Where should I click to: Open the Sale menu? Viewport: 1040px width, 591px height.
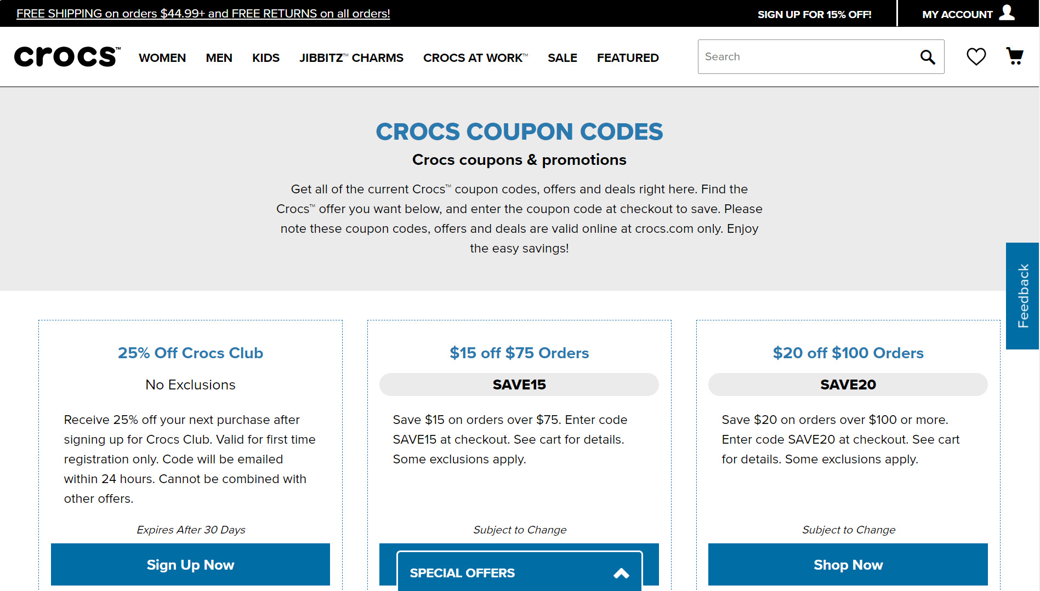pyautogui.click(x=562, y=58)
